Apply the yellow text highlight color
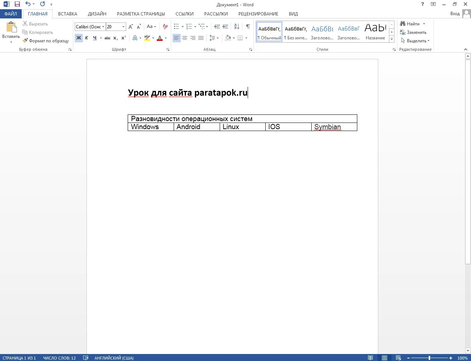Screen dimensions: 471x361 click(x=147, y=38)
